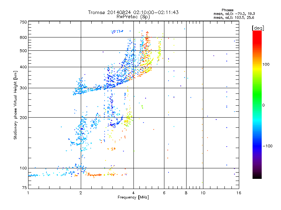The image size is (281, 210).
Task: Click the y-axis tick label '400'
Action: coord(23,67)
